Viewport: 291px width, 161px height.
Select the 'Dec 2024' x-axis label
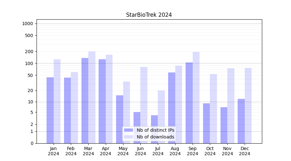click(x=245, y=151)
